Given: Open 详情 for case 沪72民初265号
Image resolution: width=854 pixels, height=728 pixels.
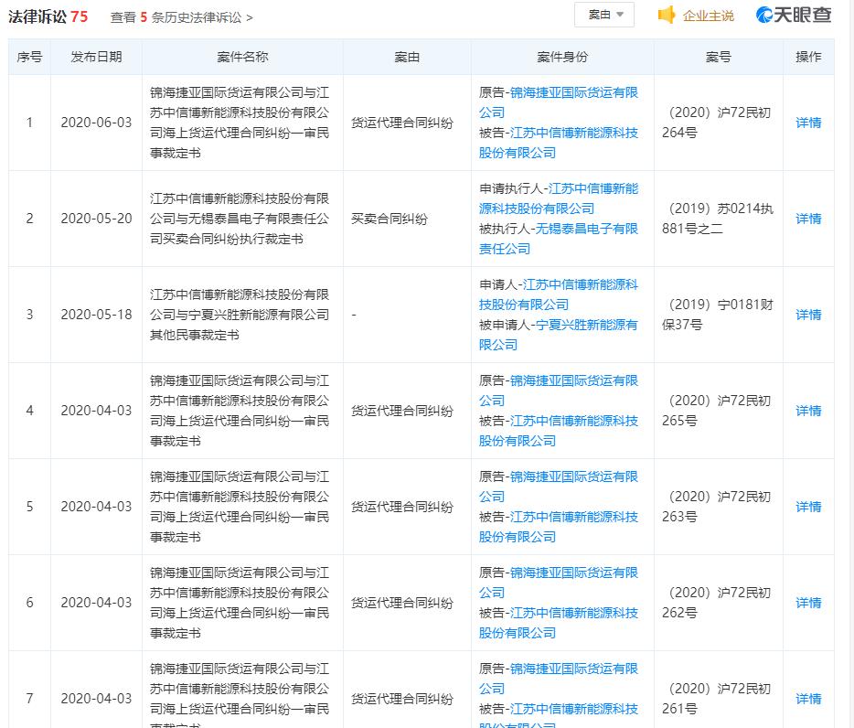Looking at the screenshot, I should coord(808,411).
